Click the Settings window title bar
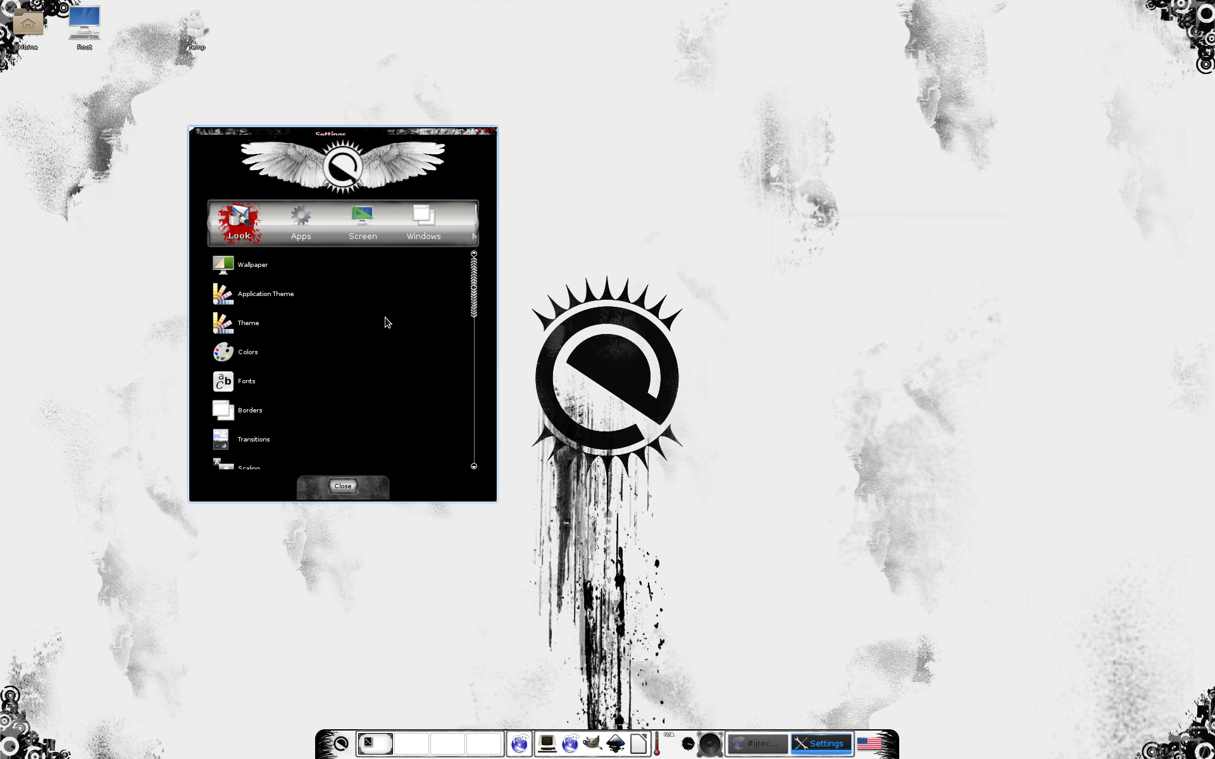1215x759 pixels. [x=343, y=132]
